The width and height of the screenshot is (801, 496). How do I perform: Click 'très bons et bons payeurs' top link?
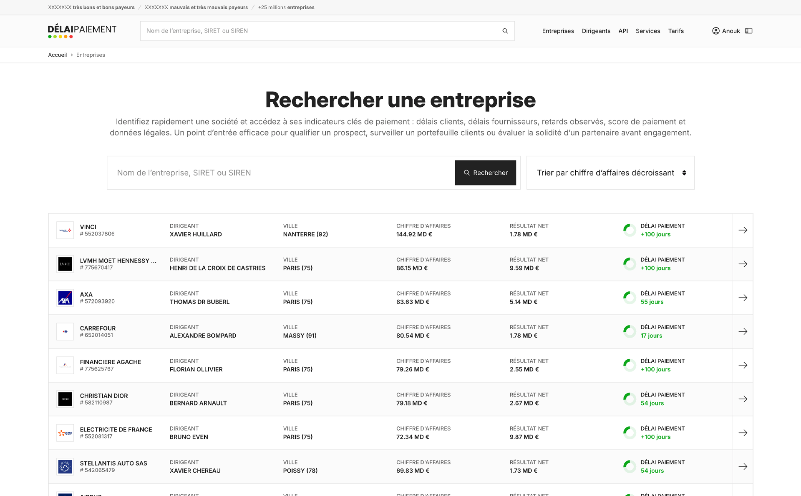pos(91,8)
